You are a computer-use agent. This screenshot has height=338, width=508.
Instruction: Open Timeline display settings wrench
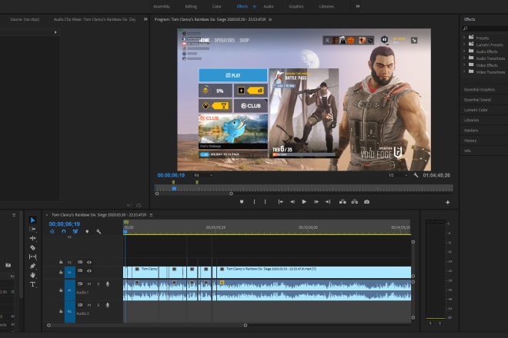99,231
